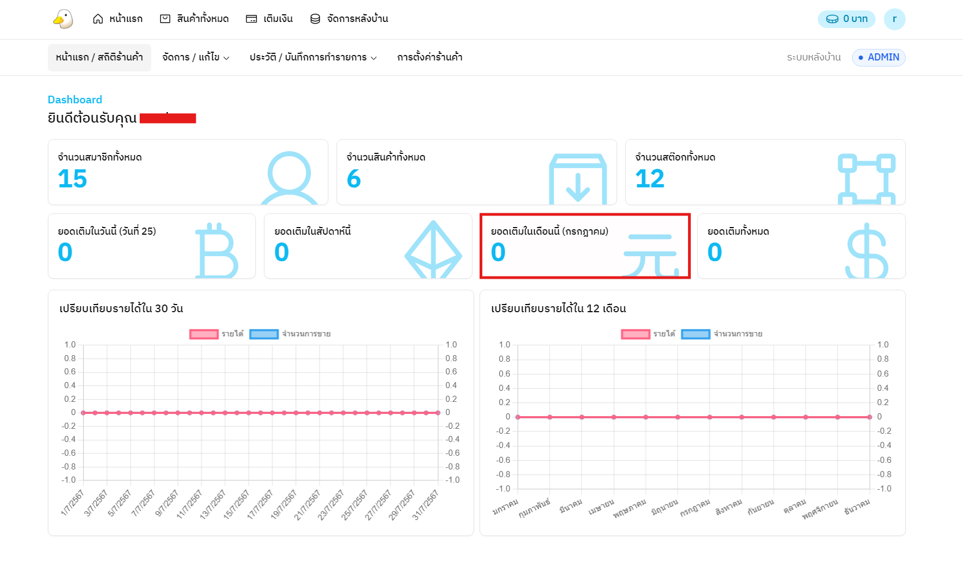This screenshot has width=963, height=564.
Task: Click the ระบบหลังบ้าน label
Action: pyautogui.click(x=814, y=57)
